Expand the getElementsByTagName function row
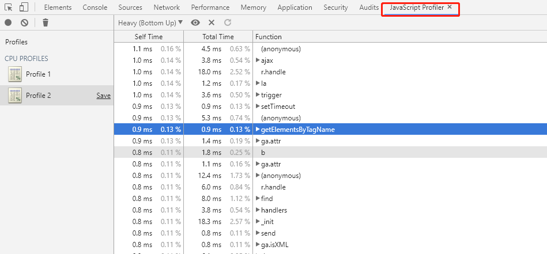 (258, 129)
